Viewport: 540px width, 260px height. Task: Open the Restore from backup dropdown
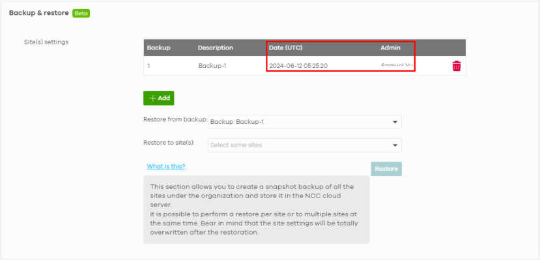305,122
